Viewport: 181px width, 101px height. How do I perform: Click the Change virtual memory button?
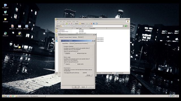click(x=89, y=75)
